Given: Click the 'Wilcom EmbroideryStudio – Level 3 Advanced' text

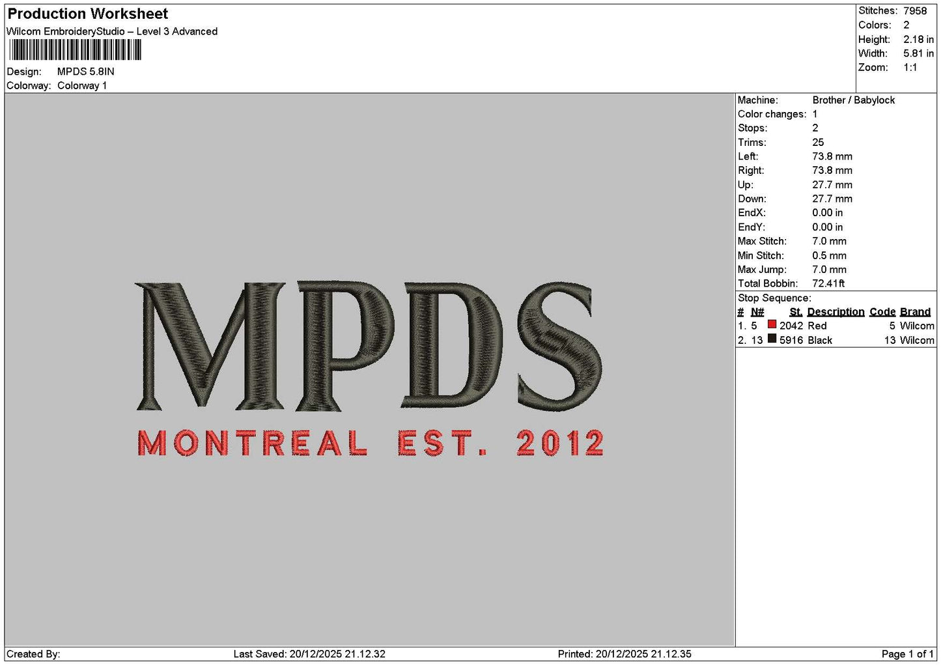Looking at the screenshot, I should (x=112, y=31).
